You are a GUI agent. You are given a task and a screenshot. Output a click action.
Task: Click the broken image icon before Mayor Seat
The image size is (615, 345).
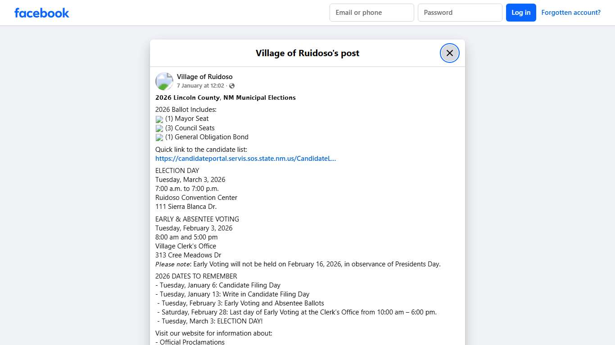coord(159,119)
